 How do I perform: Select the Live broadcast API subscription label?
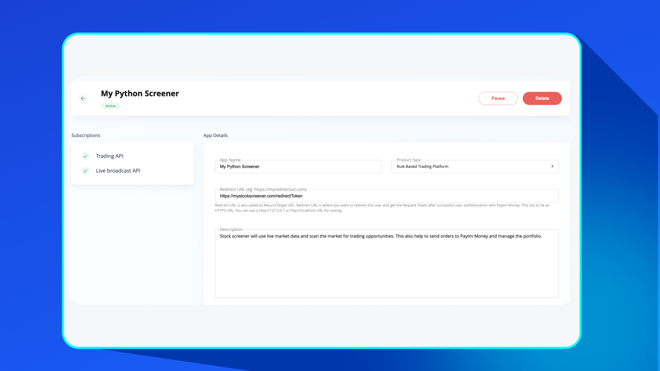click(x=118, y=171)
